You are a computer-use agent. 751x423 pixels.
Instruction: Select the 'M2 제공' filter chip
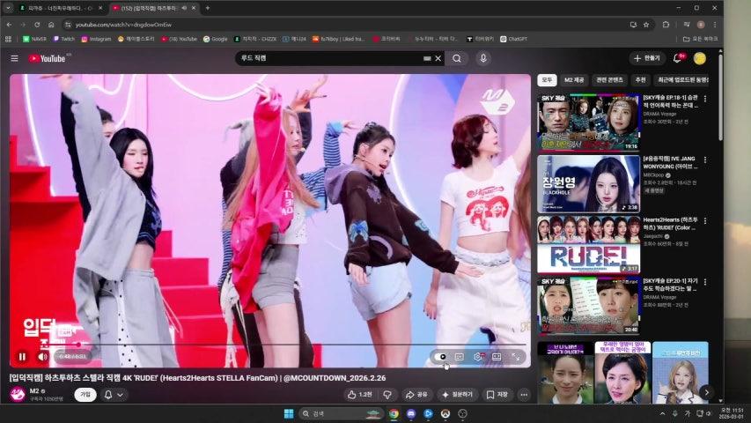coord(574,80)
